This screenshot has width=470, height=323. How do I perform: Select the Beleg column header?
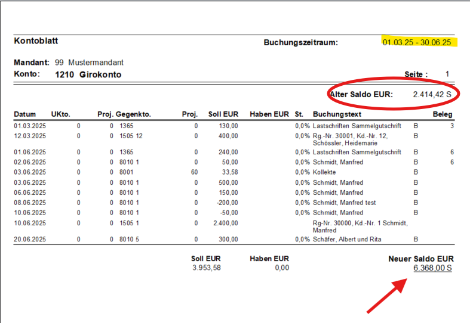coord(443,114)
